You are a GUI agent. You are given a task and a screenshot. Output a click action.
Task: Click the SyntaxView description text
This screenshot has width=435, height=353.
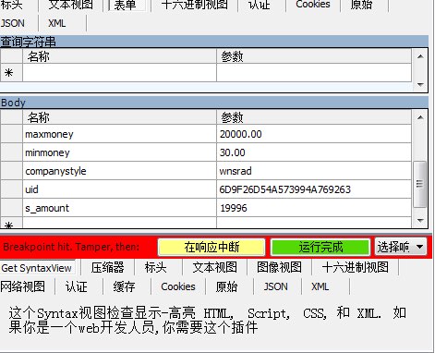208,320
